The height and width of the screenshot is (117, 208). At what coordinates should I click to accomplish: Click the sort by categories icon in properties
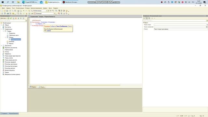coord(147,18)
